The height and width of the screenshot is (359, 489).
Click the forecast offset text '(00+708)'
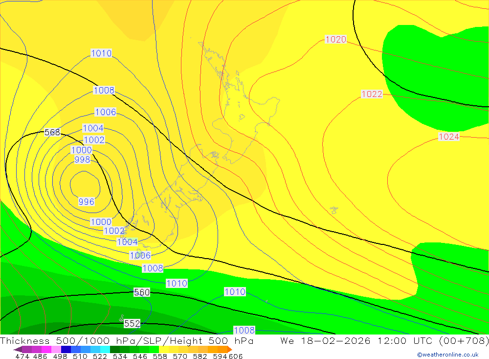(x=464, y=340)
